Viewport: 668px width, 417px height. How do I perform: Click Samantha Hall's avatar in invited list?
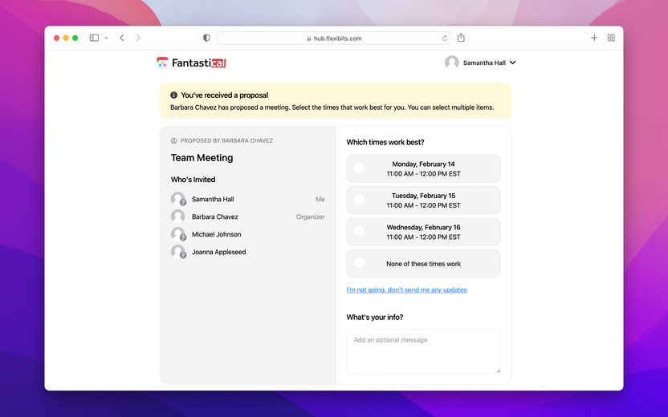pos(178,199)
